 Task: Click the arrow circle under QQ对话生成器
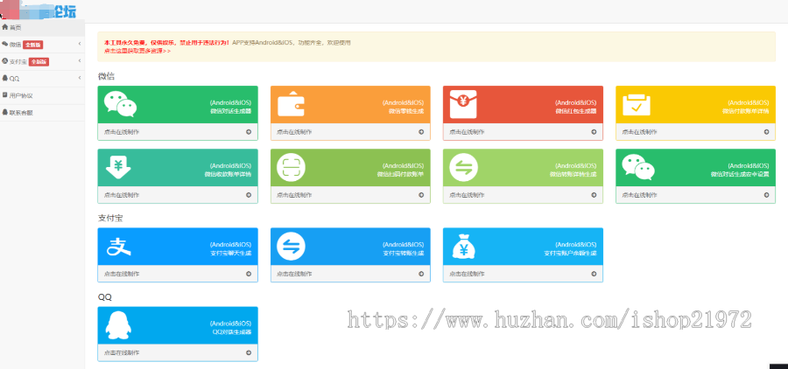(x=249, y=352)
